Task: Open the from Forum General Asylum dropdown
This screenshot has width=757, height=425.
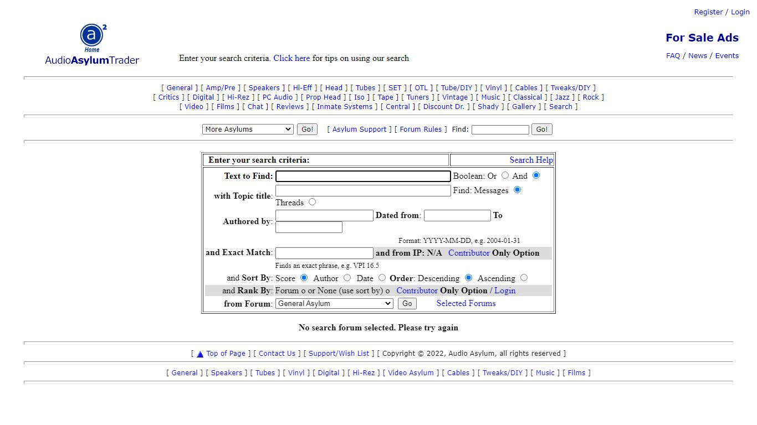Action: [334, 303]
